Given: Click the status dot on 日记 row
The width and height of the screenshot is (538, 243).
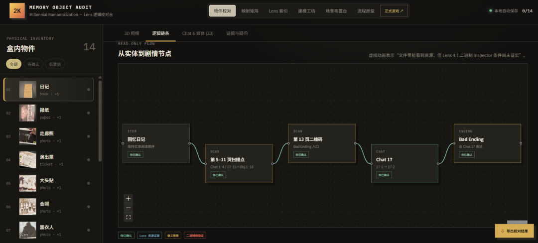Looking at the screenshot, I should point(89,90).
